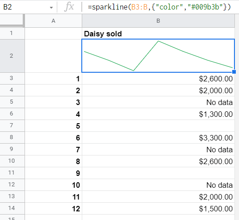Select column A cell containing 11
The width and height of the screenshot is (239, 220).
[53, 196]
